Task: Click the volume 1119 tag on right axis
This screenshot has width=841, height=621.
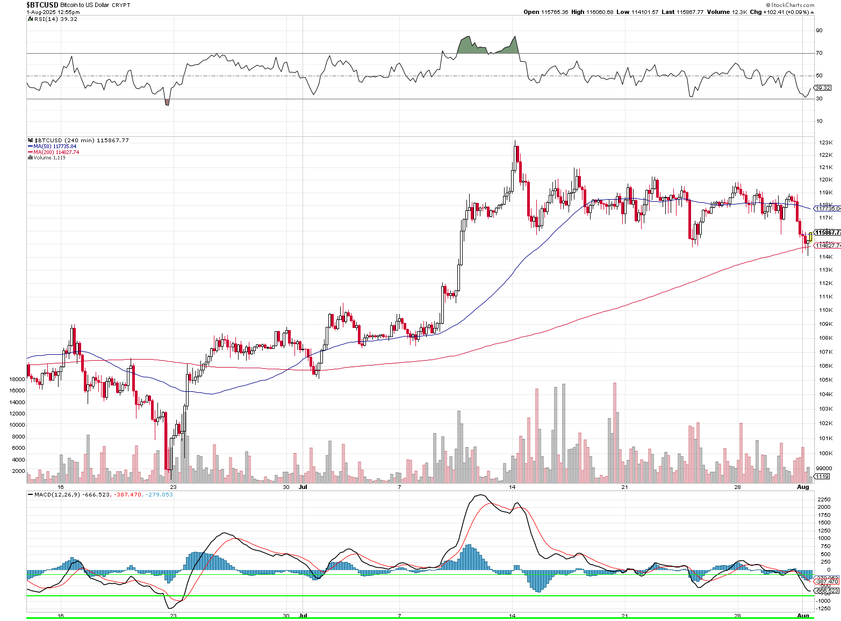Action: point(822,476)
